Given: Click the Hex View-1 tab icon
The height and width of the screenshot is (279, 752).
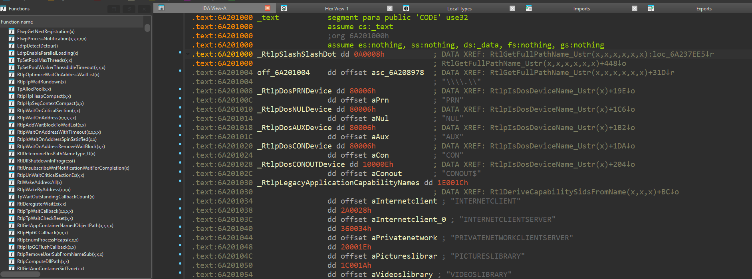Looking at the screenshot, I should [x=284, y=8].
